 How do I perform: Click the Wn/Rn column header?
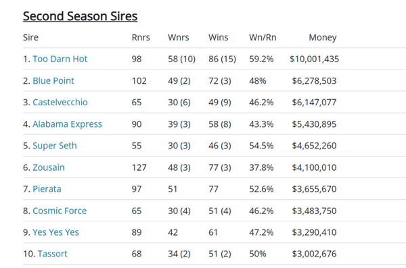click(263, 38)
